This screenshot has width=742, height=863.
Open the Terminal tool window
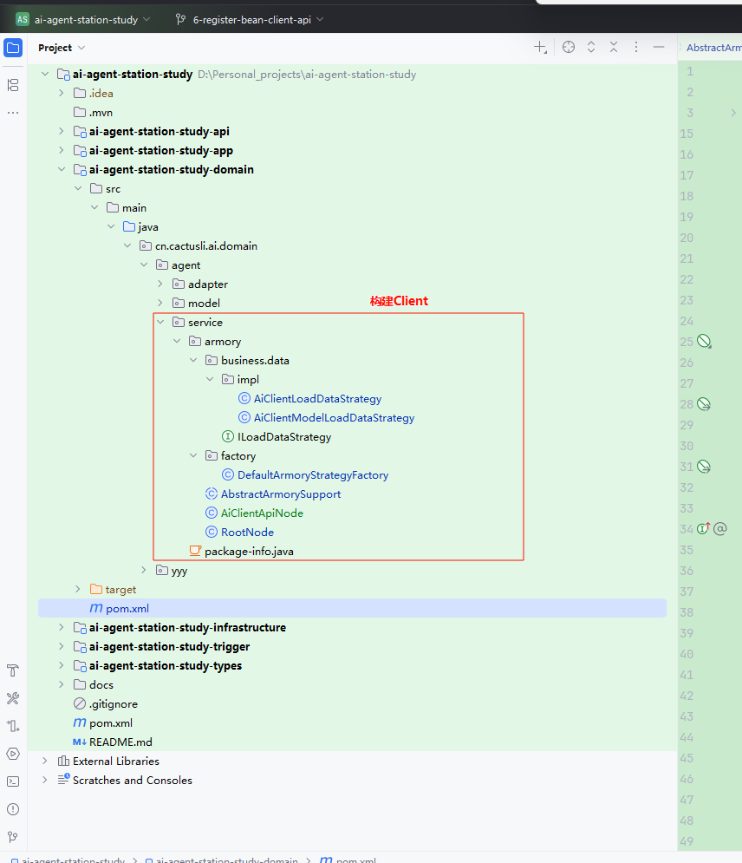pos(13,781)
